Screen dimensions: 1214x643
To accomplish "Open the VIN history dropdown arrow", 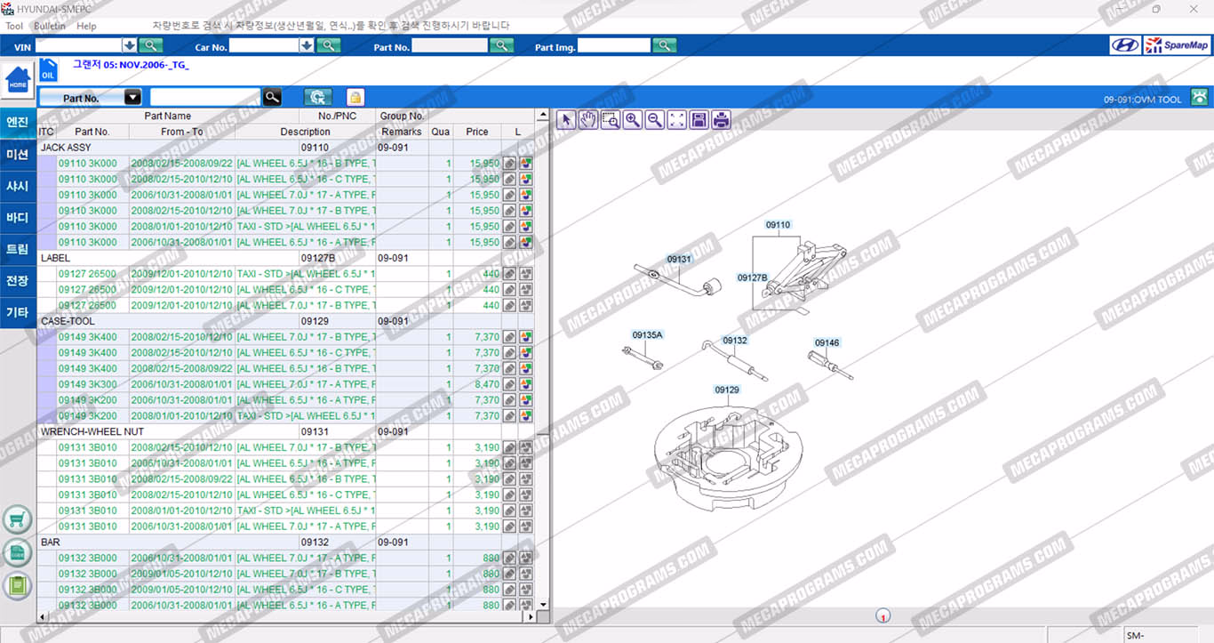I will pyautogui.click(x=130, y=45).
